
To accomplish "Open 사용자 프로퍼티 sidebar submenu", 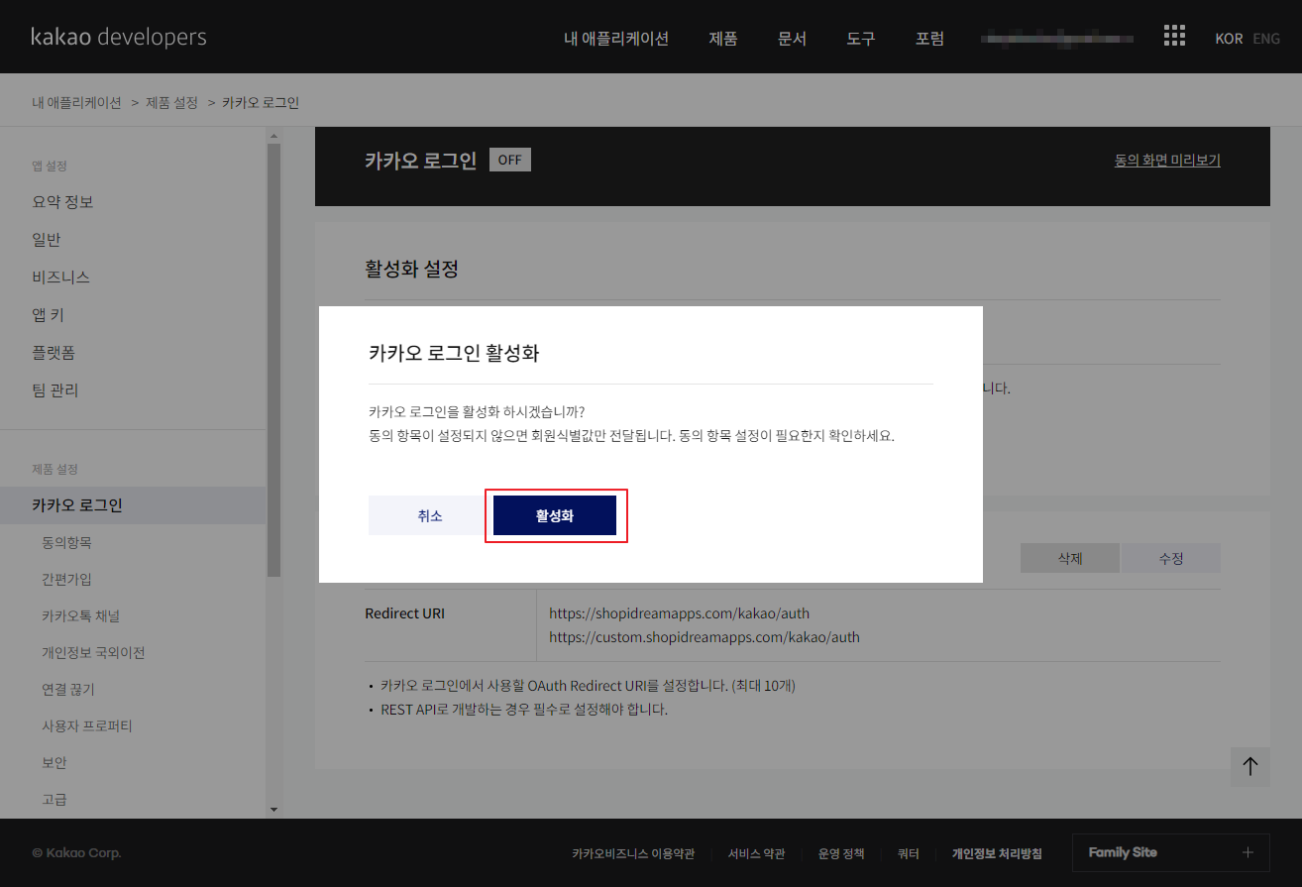I will (x=86, y=726).
